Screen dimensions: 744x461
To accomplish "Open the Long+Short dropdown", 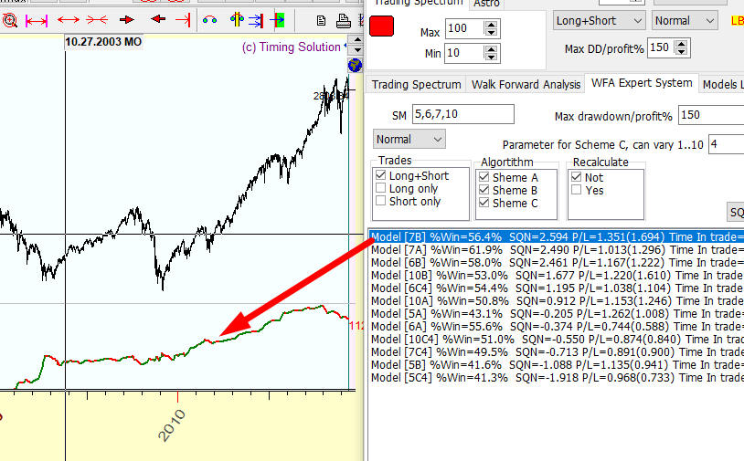I will tap(600, 20).
